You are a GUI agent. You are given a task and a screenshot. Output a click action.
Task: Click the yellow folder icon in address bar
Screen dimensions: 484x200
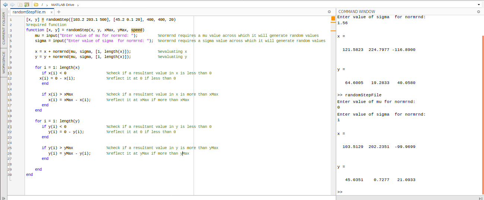[x=36, y=4]
